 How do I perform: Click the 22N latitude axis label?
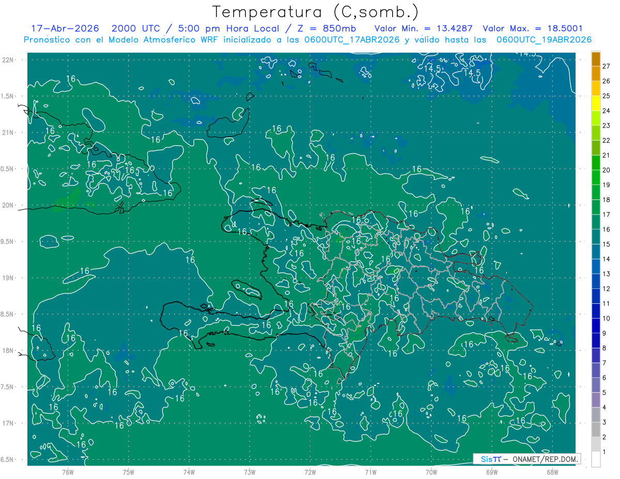click(8, 60)
